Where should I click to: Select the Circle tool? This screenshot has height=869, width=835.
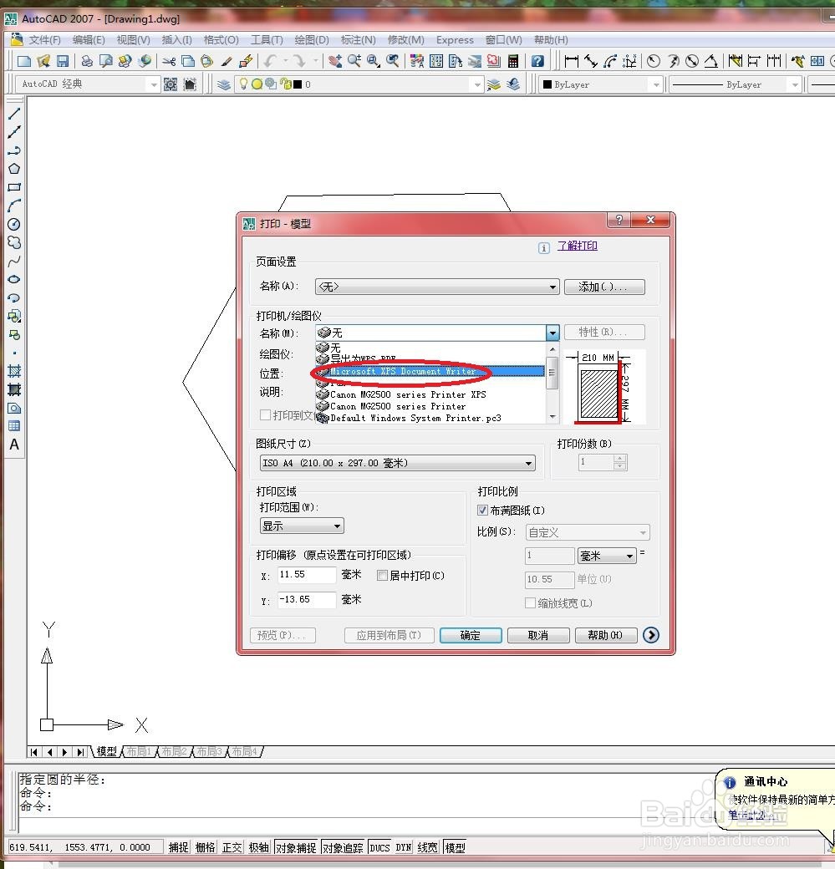point(14,224)
